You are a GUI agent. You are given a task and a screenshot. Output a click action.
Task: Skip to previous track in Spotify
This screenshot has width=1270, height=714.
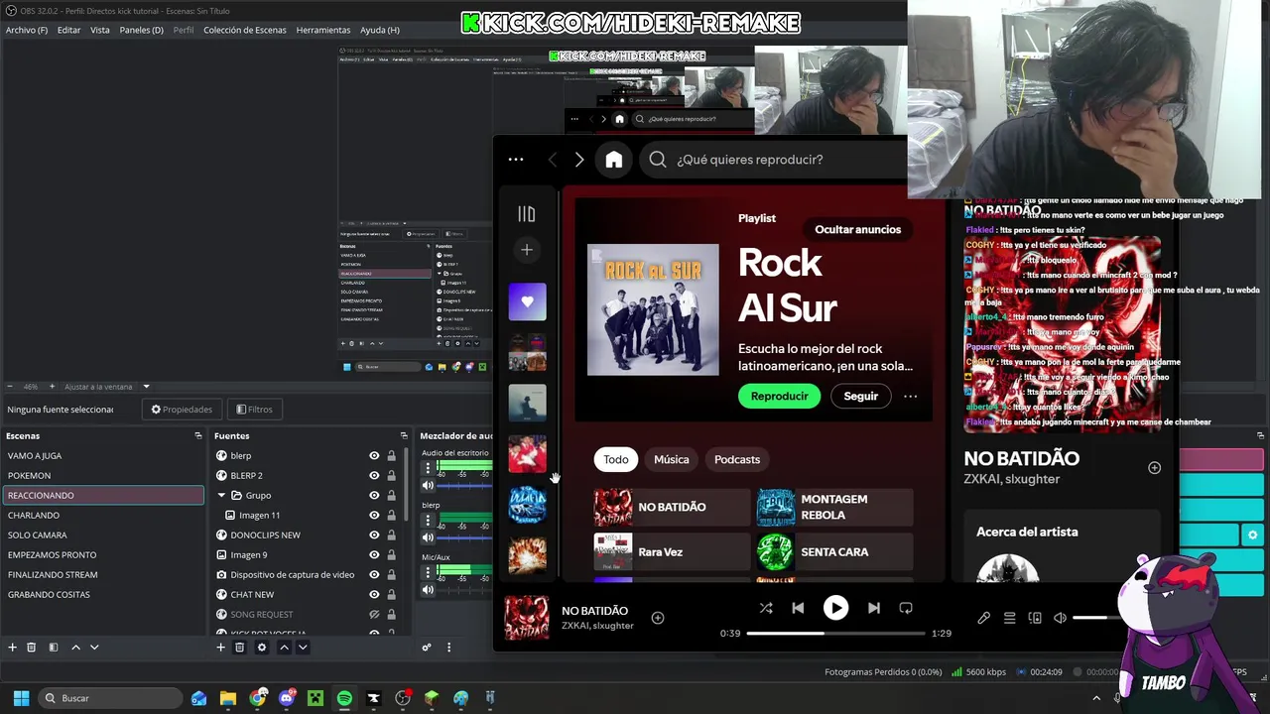click(x=798, y=608)
